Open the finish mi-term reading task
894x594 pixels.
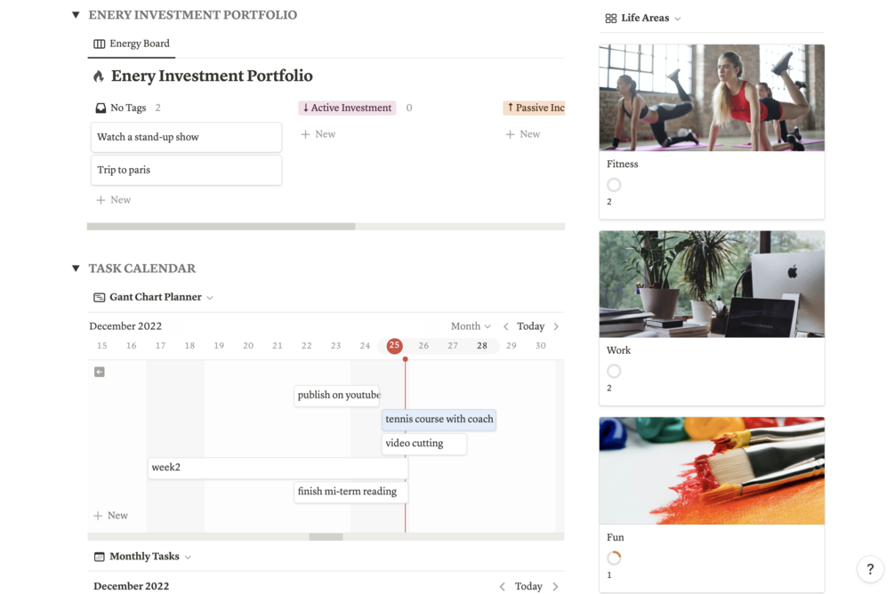351,492
